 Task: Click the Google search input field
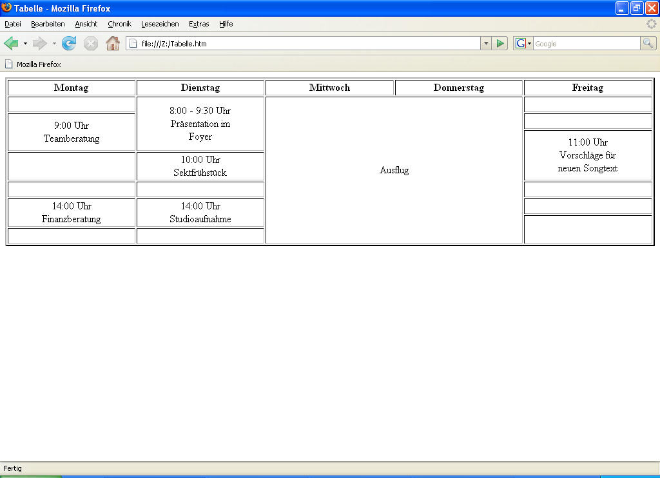[585, 43]
